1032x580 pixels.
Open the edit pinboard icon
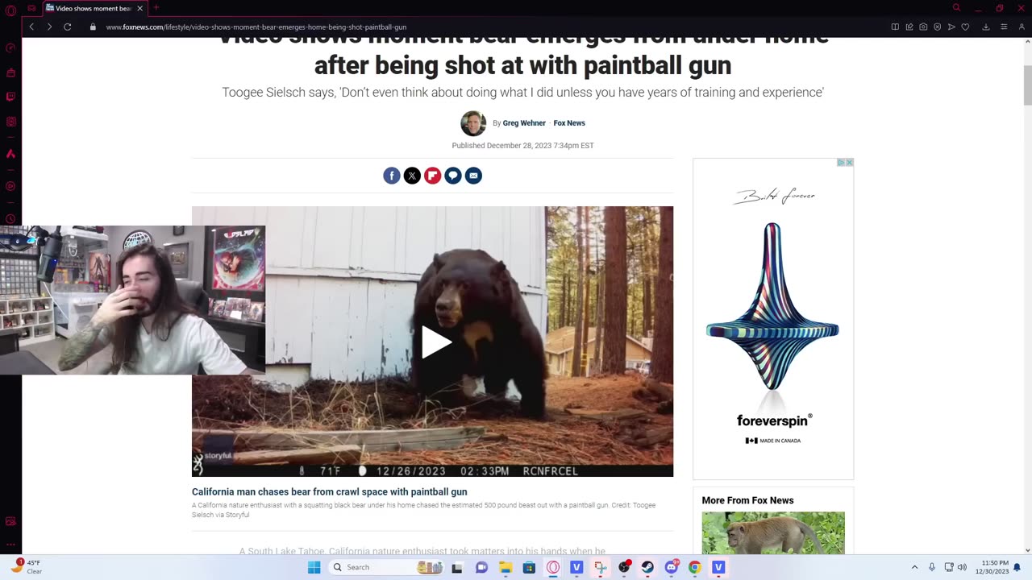point(909,27)
